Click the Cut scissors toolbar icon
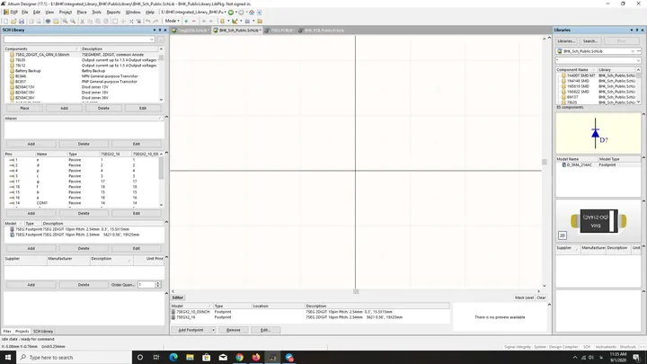Viewport: 647px width, 364px height. 82,21
